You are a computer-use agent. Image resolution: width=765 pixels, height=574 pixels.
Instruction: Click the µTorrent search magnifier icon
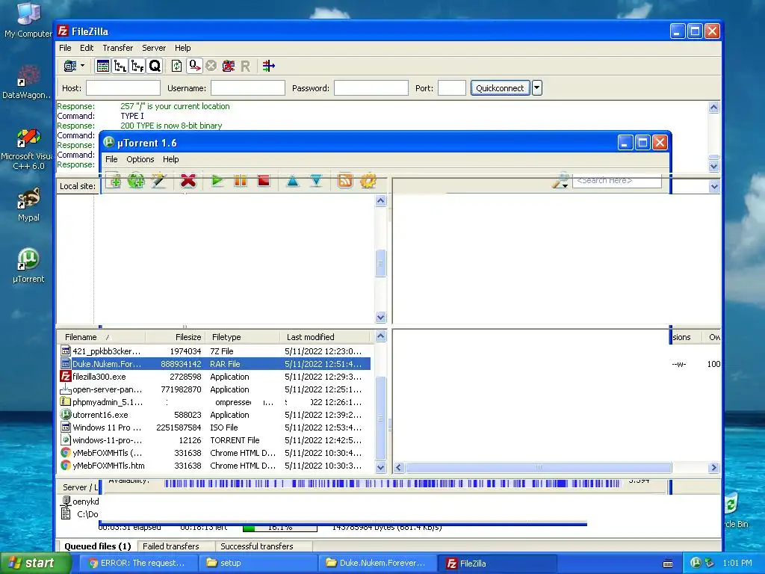[x=561, y=181]
